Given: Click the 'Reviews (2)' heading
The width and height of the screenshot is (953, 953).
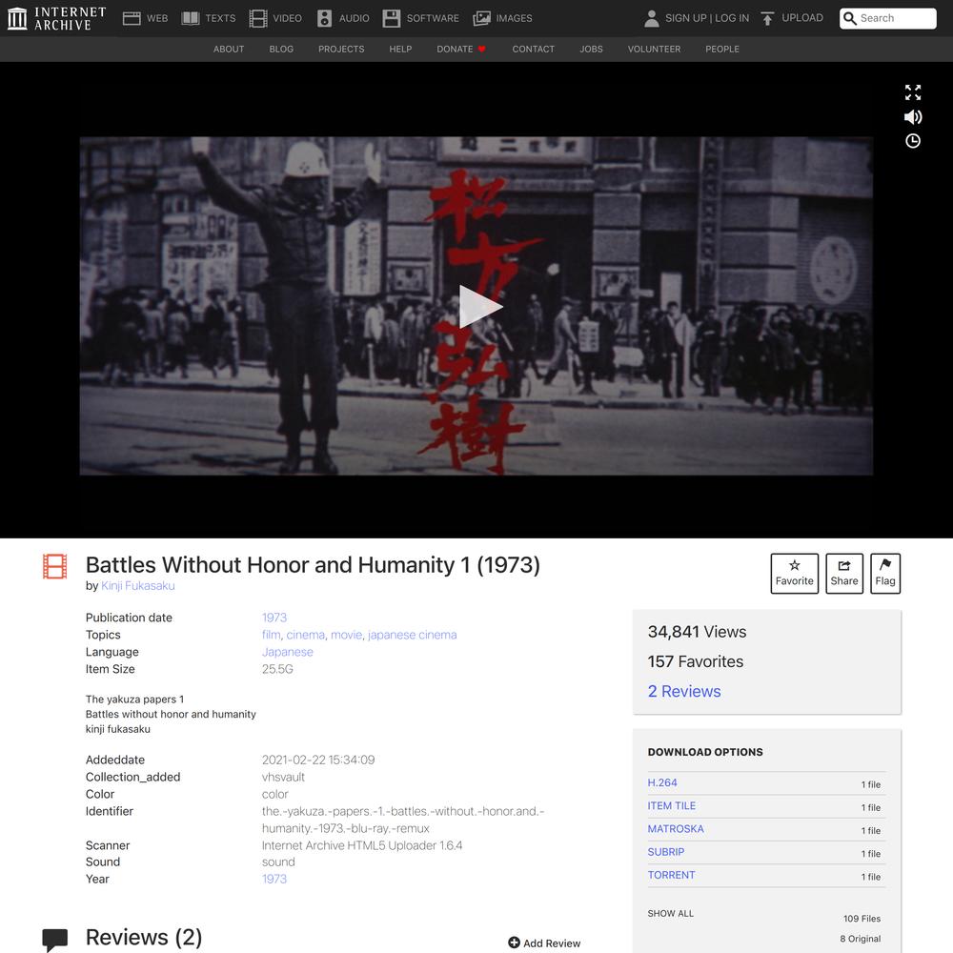Looking at the screenshot, I should coord(144,938).
